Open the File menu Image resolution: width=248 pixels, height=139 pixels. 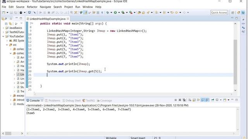[x=4, y=7]
